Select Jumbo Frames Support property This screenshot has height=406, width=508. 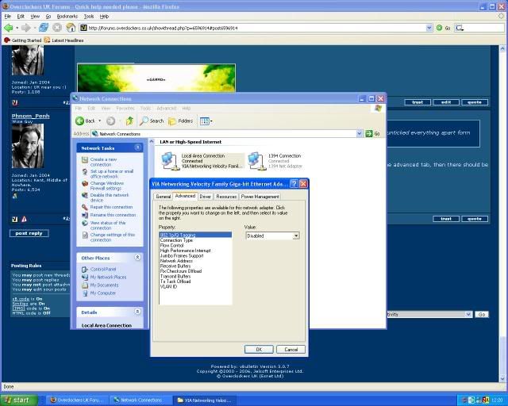[182, 256]
